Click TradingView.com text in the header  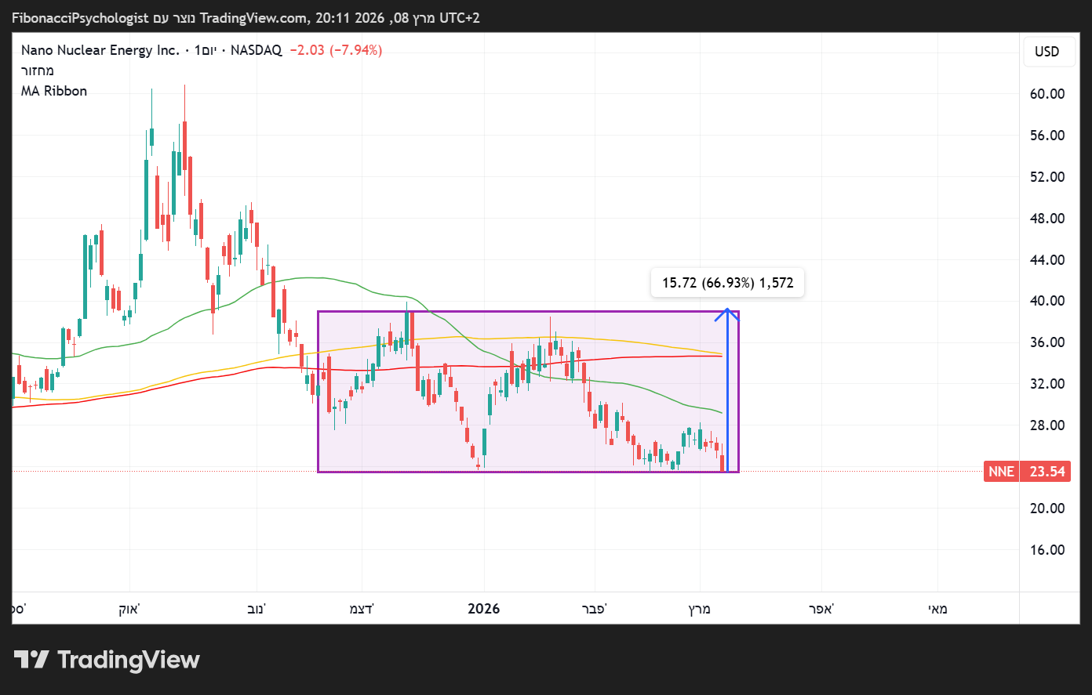[254, 17]
